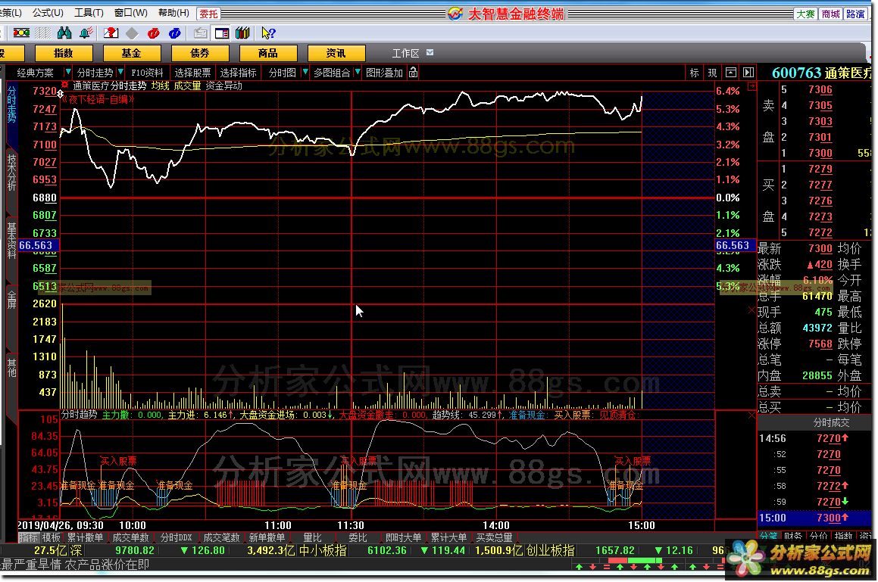
Task: Click the 债券 yellow button
Action: coord(200,53)
